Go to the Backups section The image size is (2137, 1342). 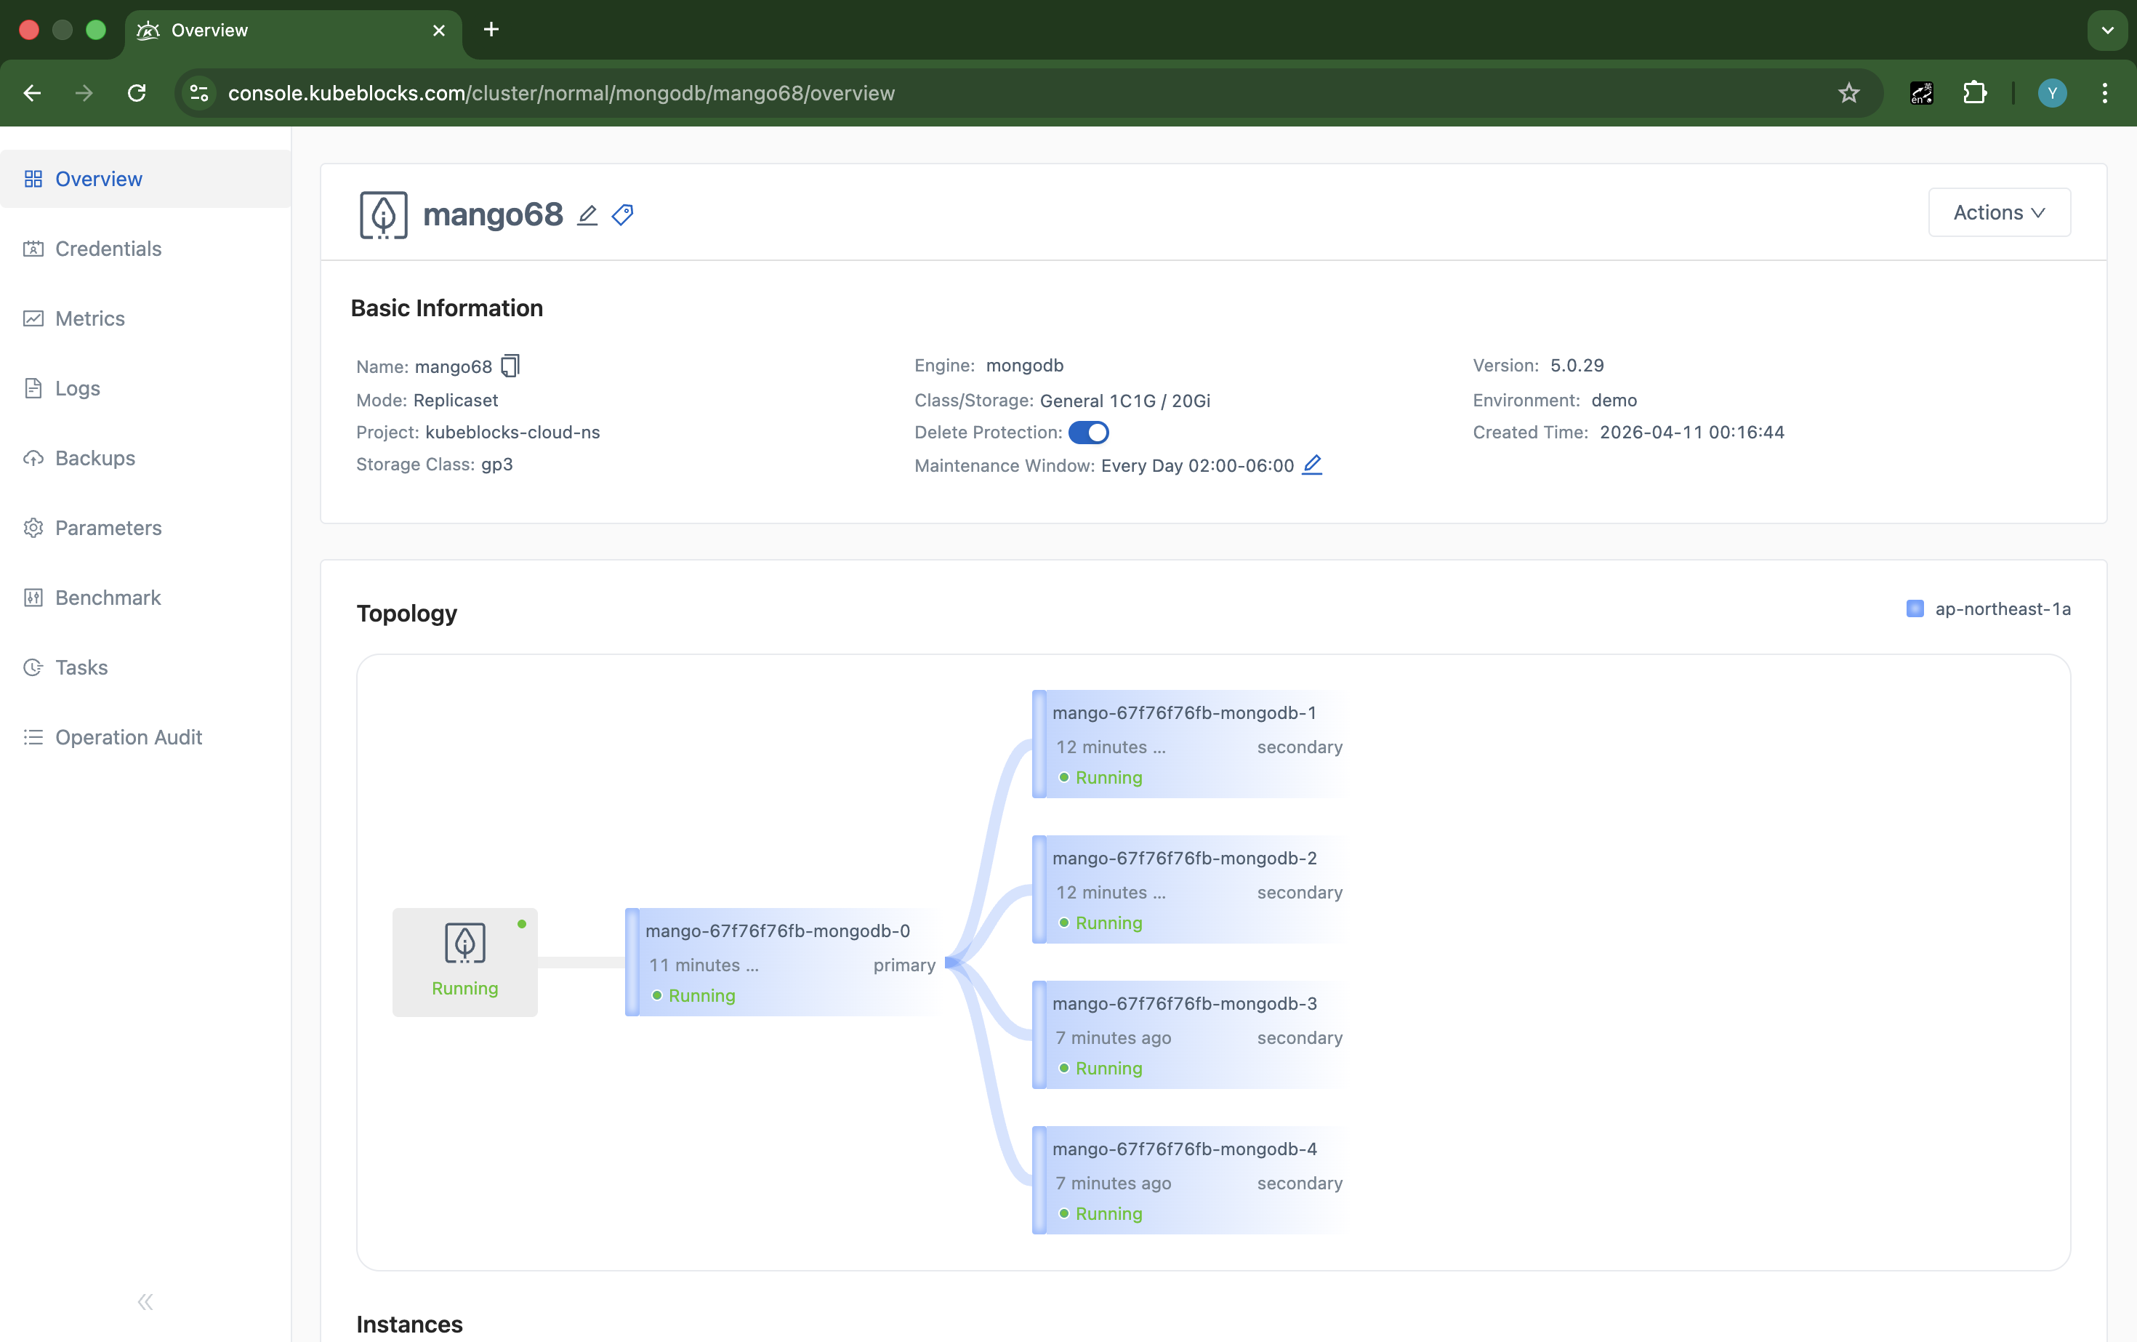(95, 458)
